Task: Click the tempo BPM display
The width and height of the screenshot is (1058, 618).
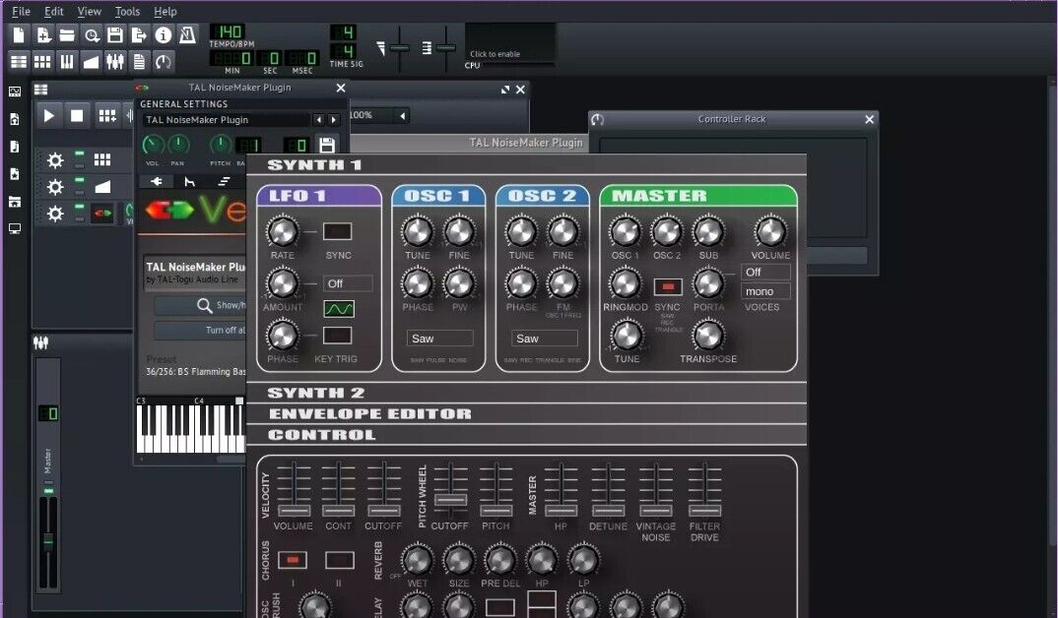Action: 229,31
